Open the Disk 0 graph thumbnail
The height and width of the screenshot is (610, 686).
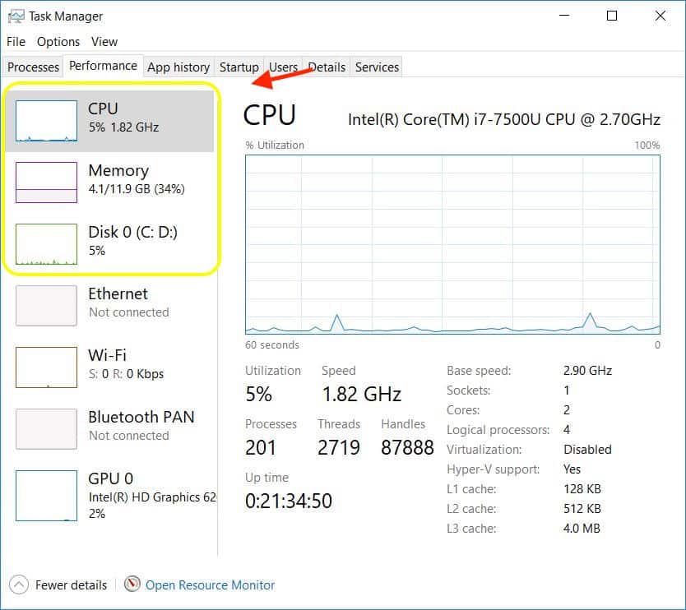pyautogui.click(x=47, y=243)
